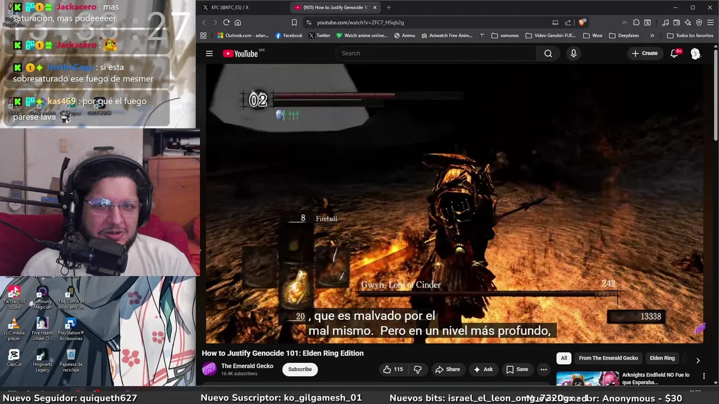Select Five Hearts Under O... desktop shortcut
Screen dimensions: 719x404
(x=42, y=329)
